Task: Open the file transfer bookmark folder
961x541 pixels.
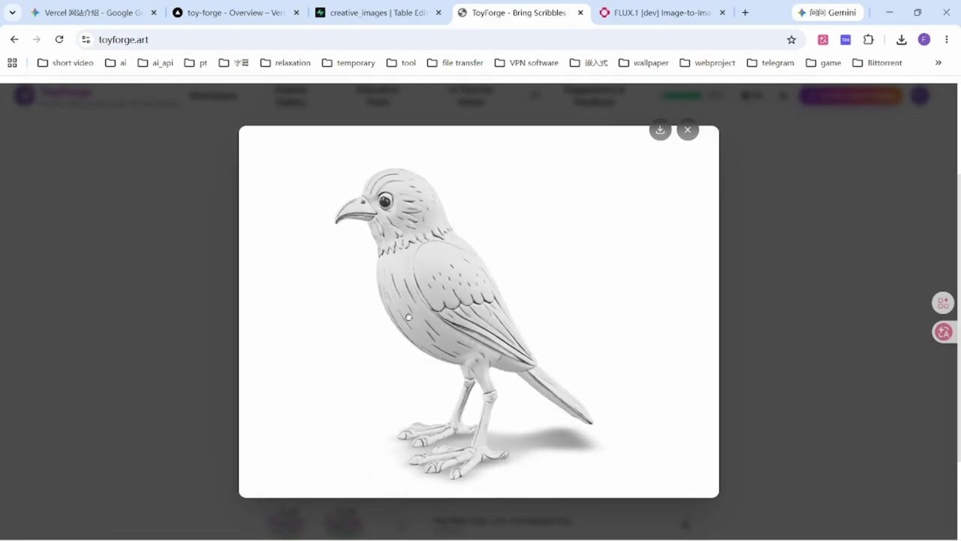Action: [x=455, y=63]
